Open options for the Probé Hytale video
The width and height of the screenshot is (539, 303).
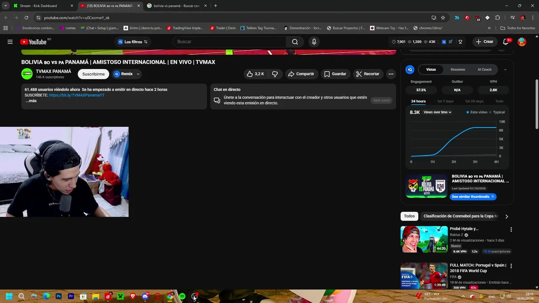coord(511,230)
